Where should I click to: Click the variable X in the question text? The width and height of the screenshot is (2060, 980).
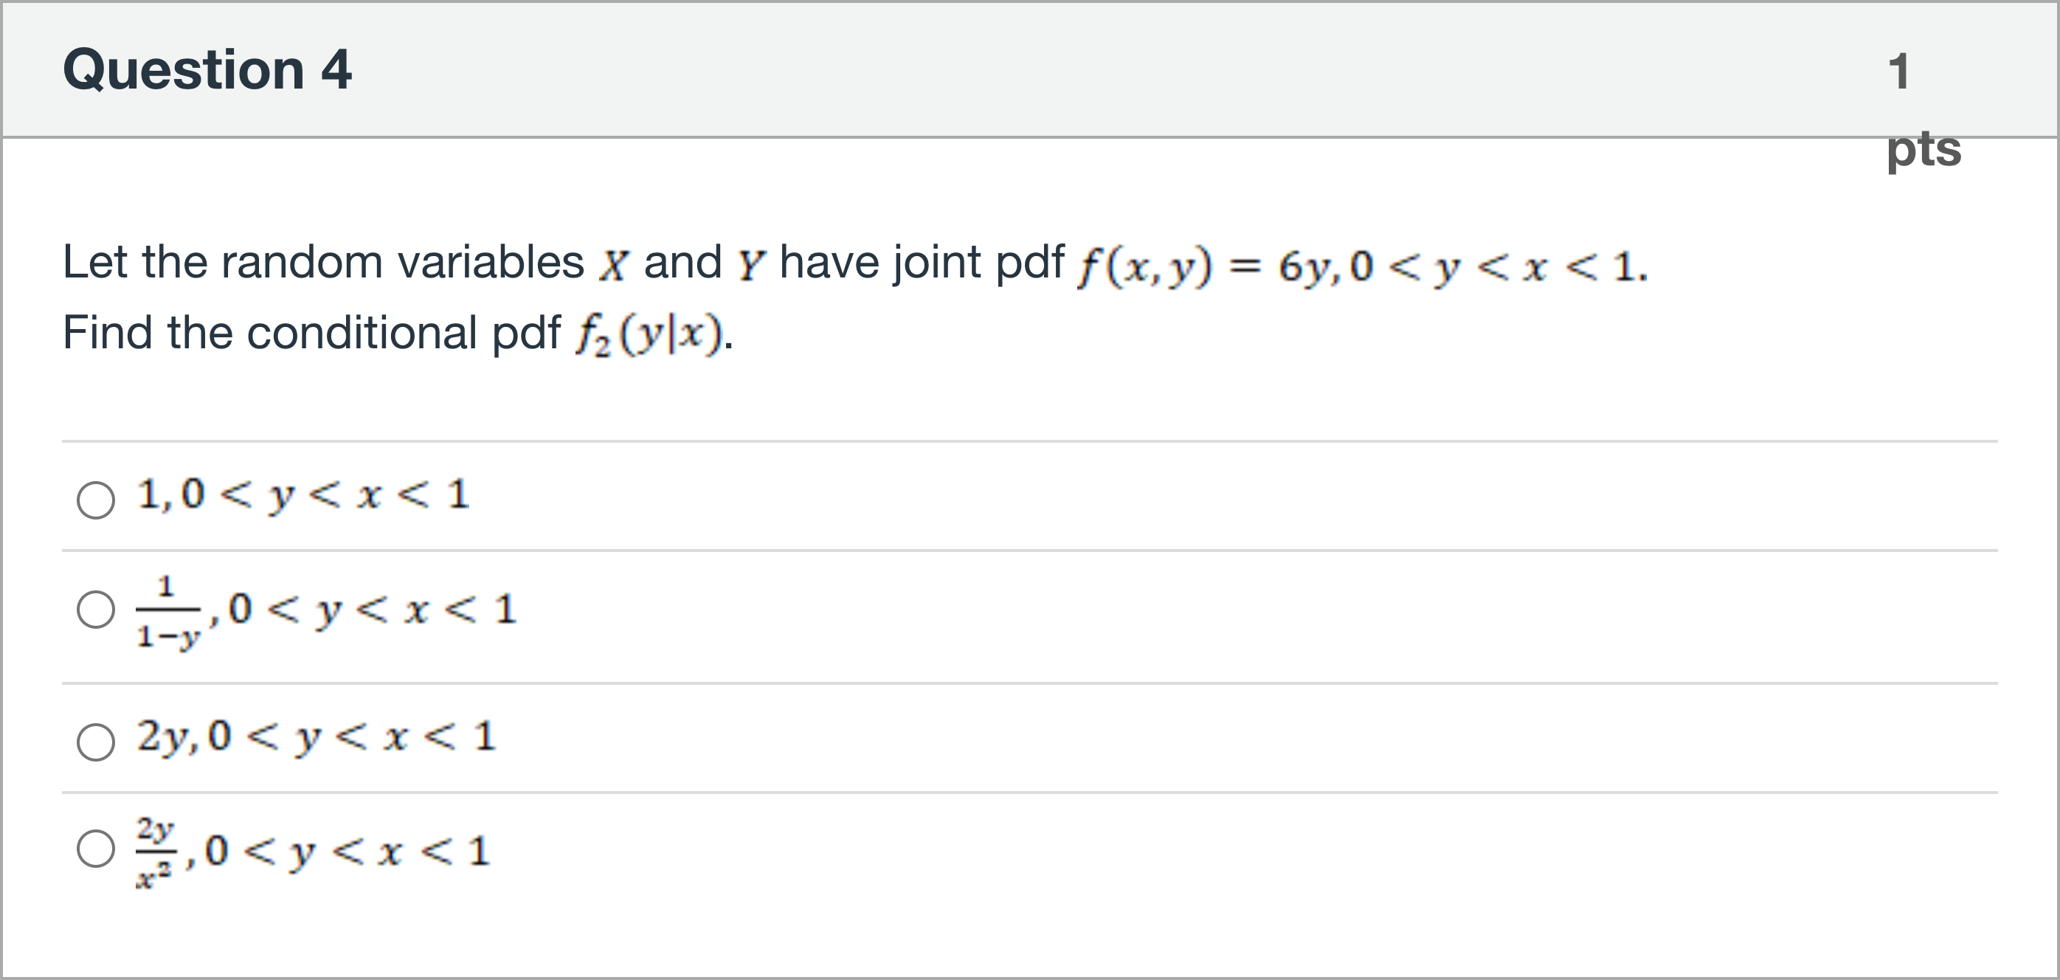click(614, 266)
